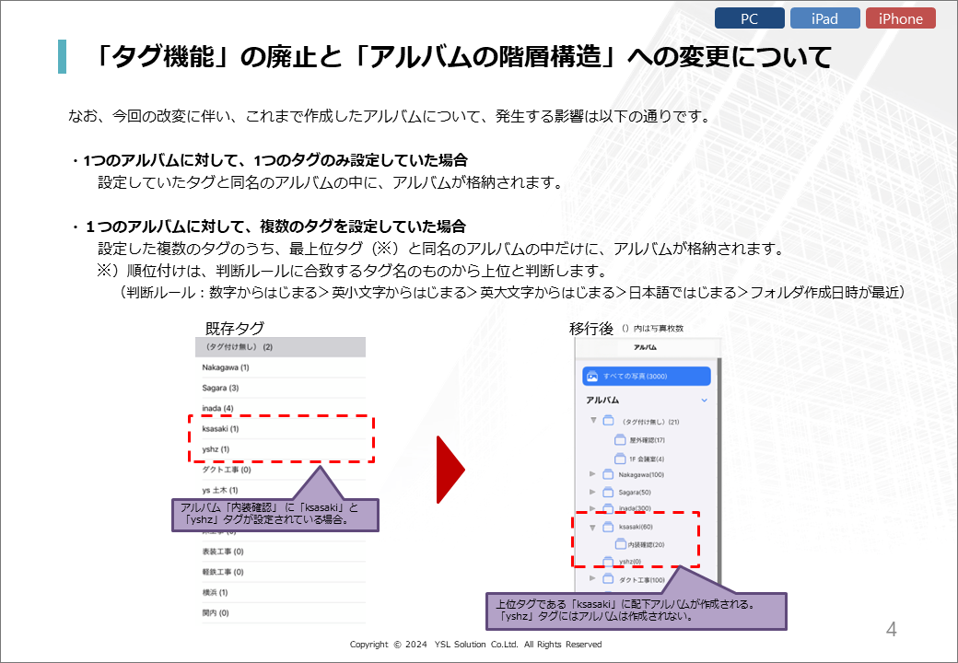The width and height of the screenshot is (958, 663).
Task: Expand the Nakagawa(100) album triangle
Action: [x=592, y=475]
